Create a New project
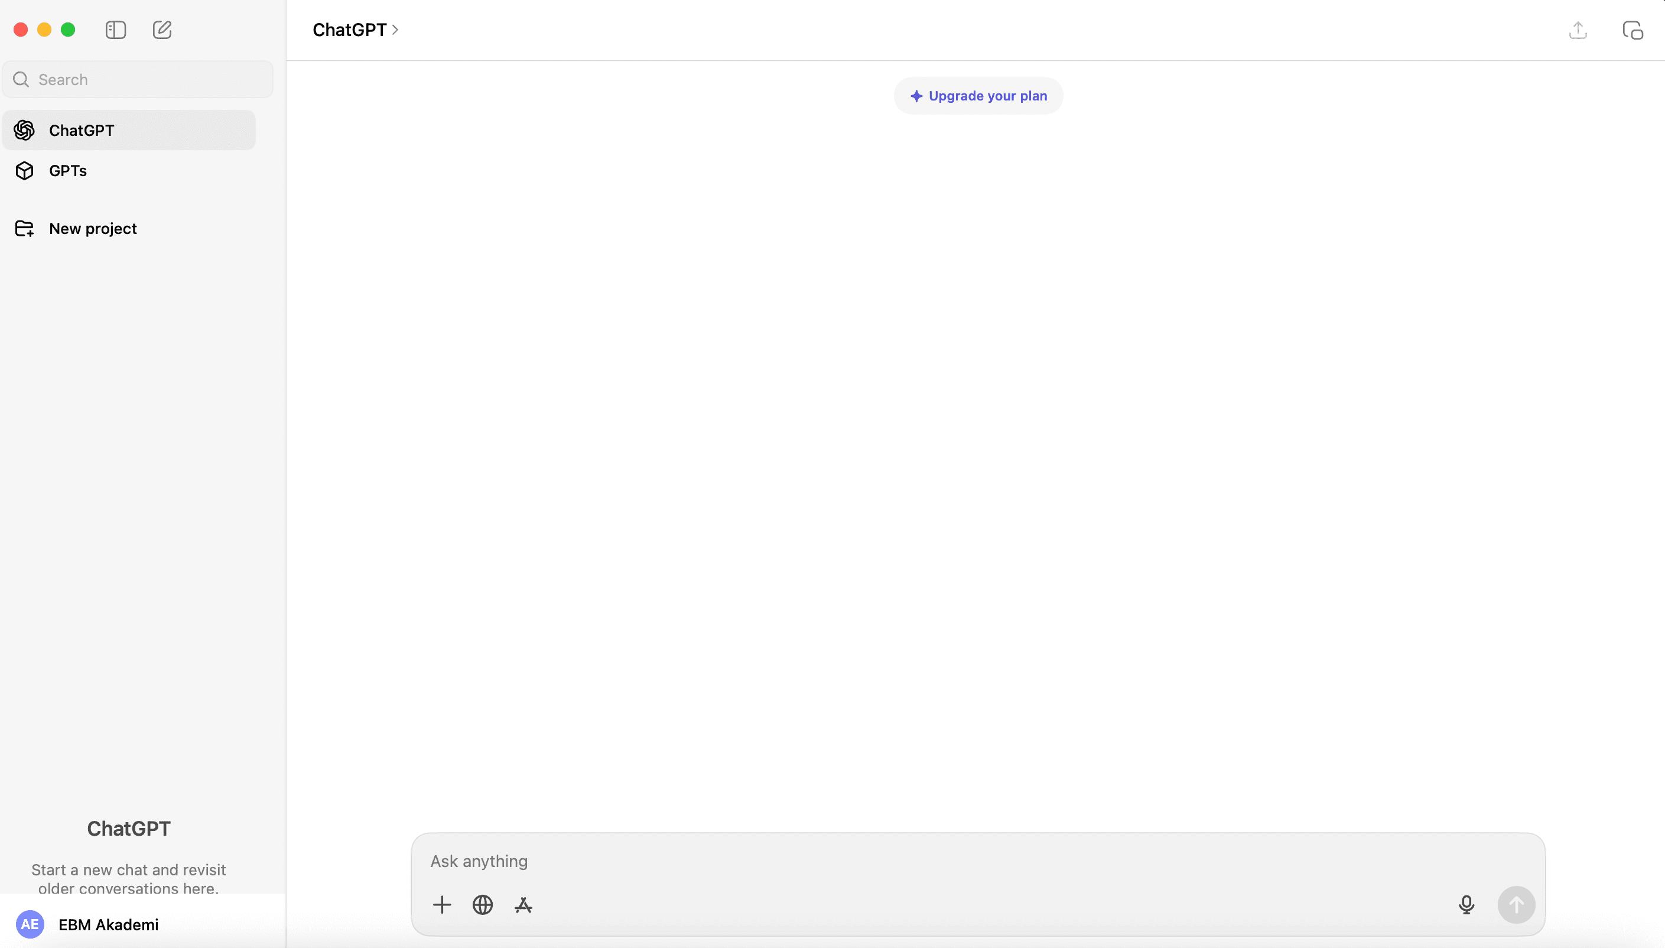 coord(92,229)
